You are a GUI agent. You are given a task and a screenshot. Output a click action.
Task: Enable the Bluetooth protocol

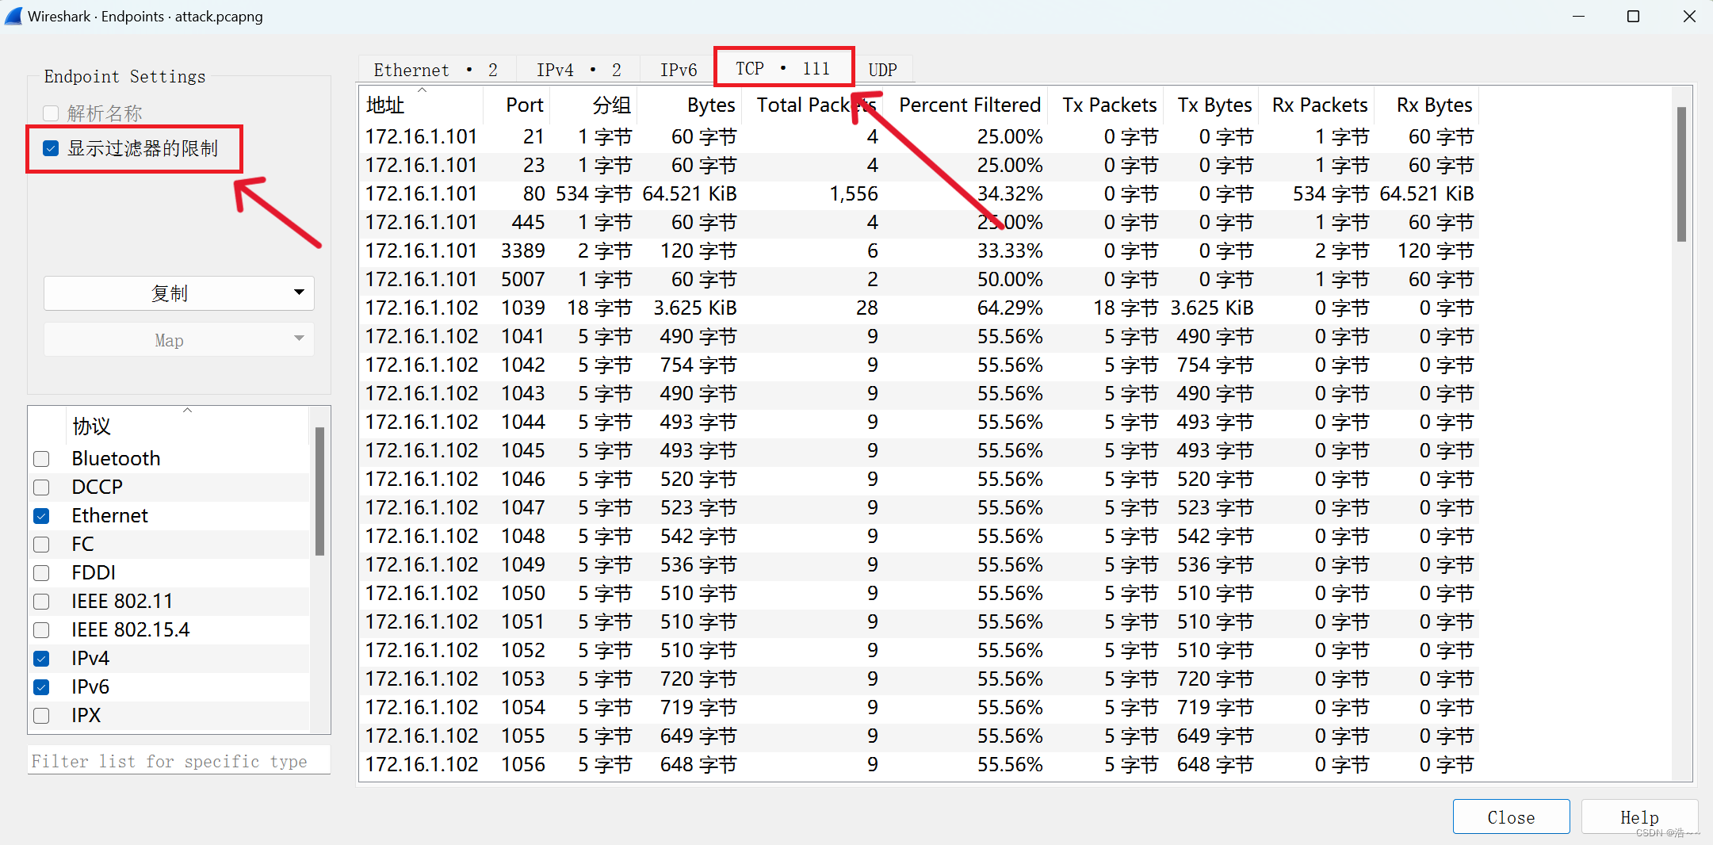(41, 458)
